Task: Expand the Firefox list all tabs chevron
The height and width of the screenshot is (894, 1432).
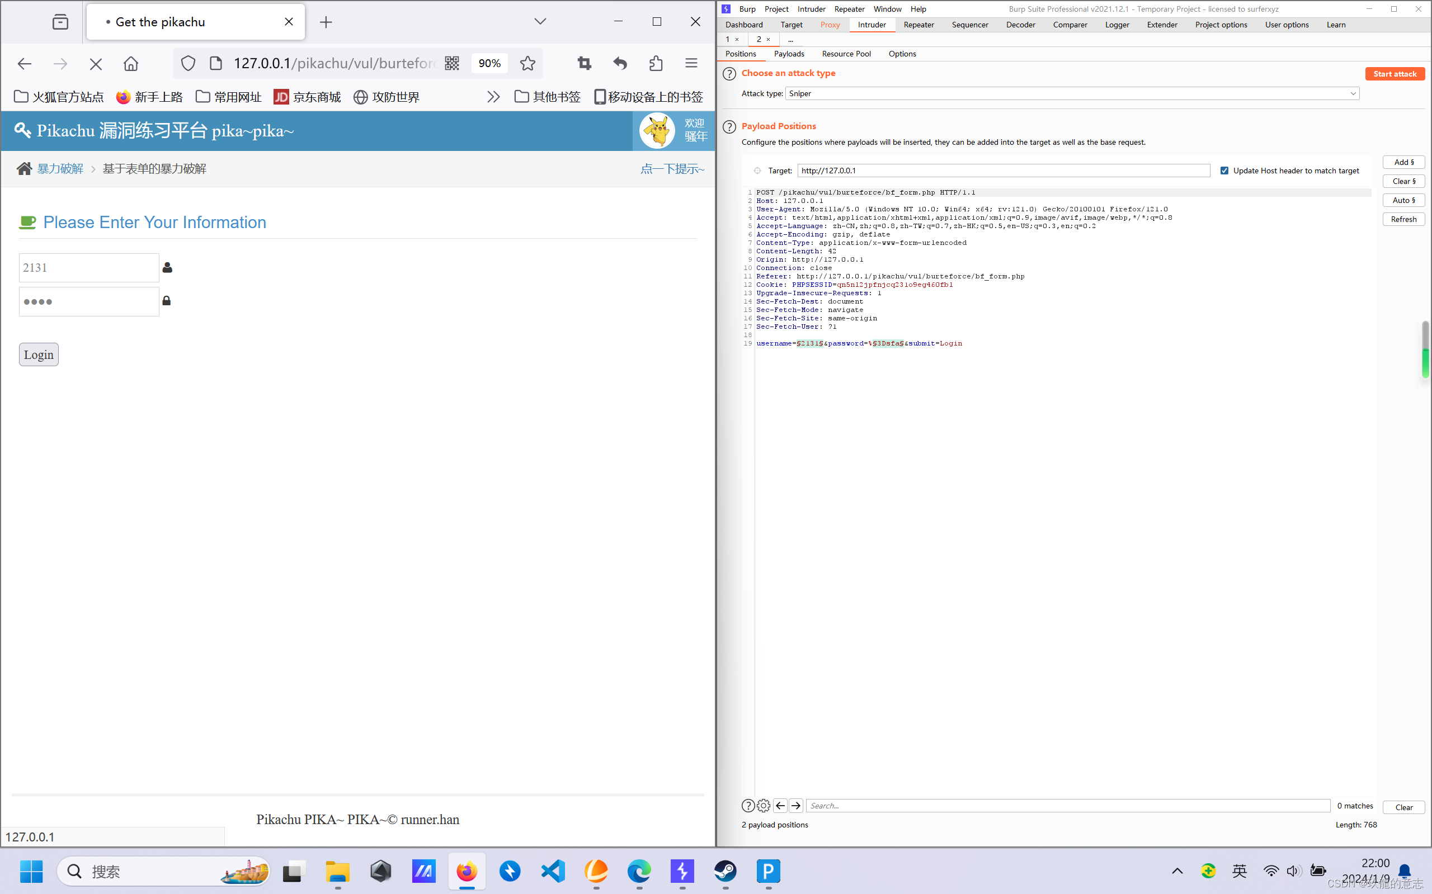Action: (540, 21)
